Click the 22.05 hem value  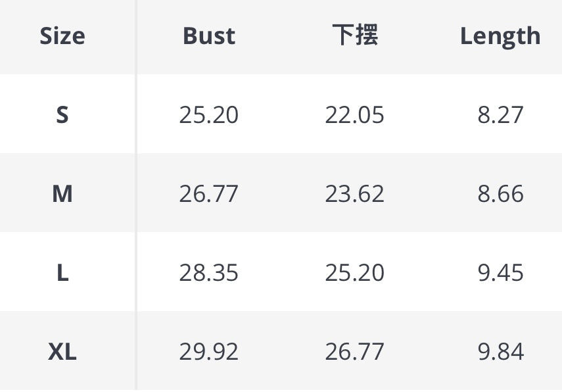point(355,115)
